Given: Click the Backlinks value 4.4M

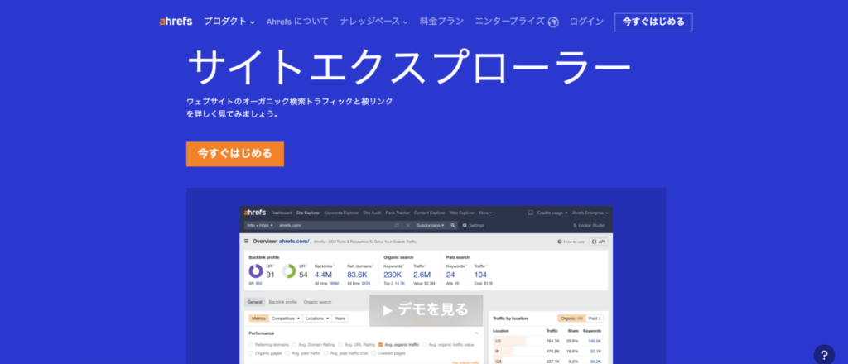Looking at the screenshot, I should tap(324, 275).
